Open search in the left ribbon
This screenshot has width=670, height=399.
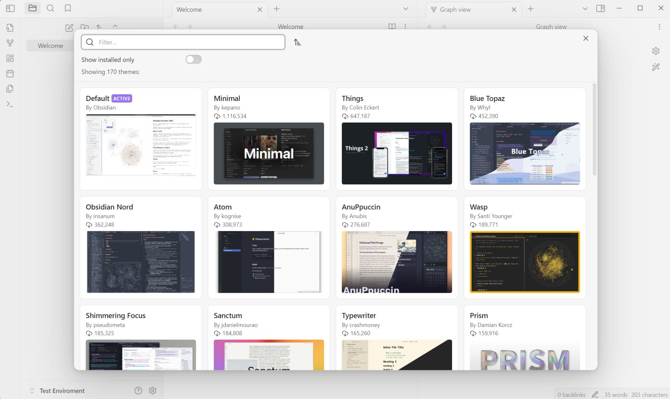tap(50, 8)
